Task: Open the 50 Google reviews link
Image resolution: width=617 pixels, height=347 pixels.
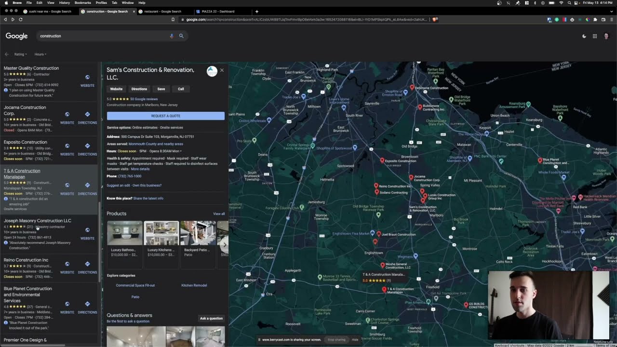Action: tap(144, 99)
